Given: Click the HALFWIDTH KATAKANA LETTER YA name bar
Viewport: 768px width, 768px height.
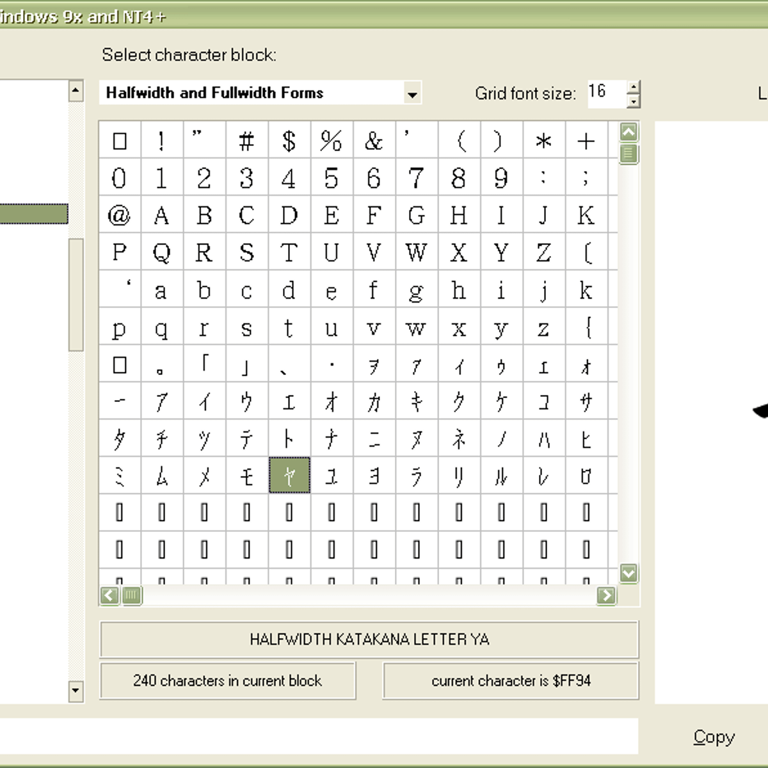Looking at the screenshot, I should 369,639.
